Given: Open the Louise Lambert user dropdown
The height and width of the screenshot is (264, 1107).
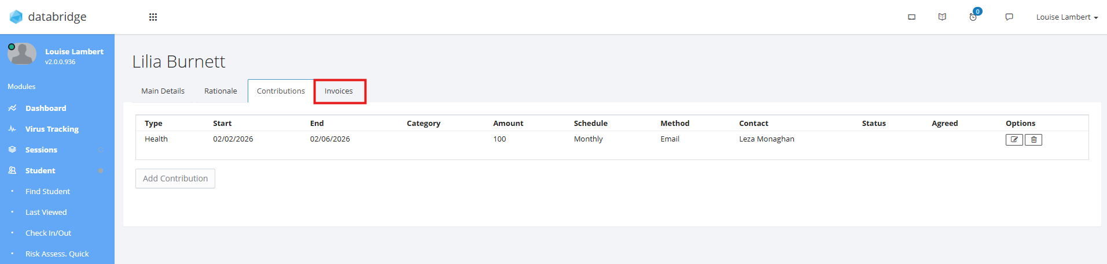Looking at the screenshot, I should [1066, 17].
